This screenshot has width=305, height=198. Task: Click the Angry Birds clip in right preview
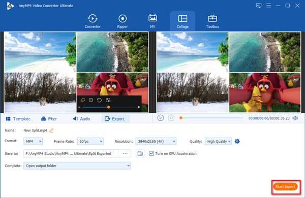(x=265, y=92)
